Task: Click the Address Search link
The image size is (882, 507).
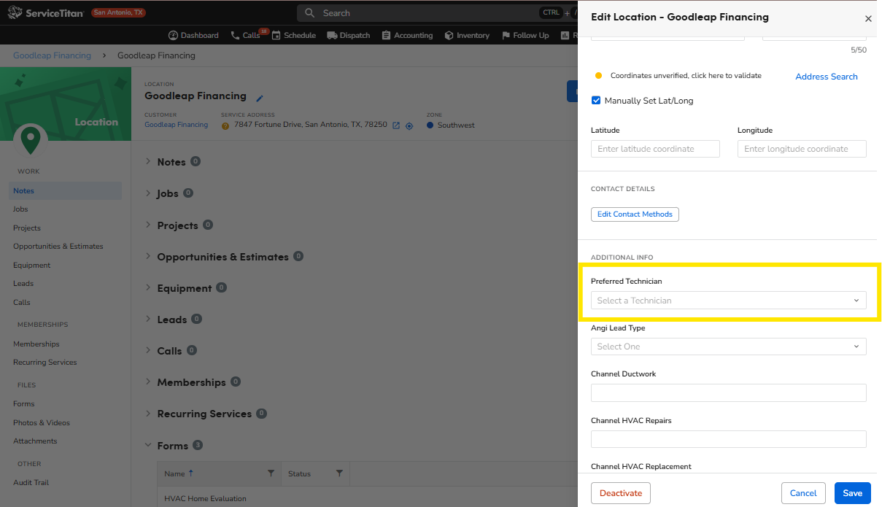Action: click(x=827, y=77)
